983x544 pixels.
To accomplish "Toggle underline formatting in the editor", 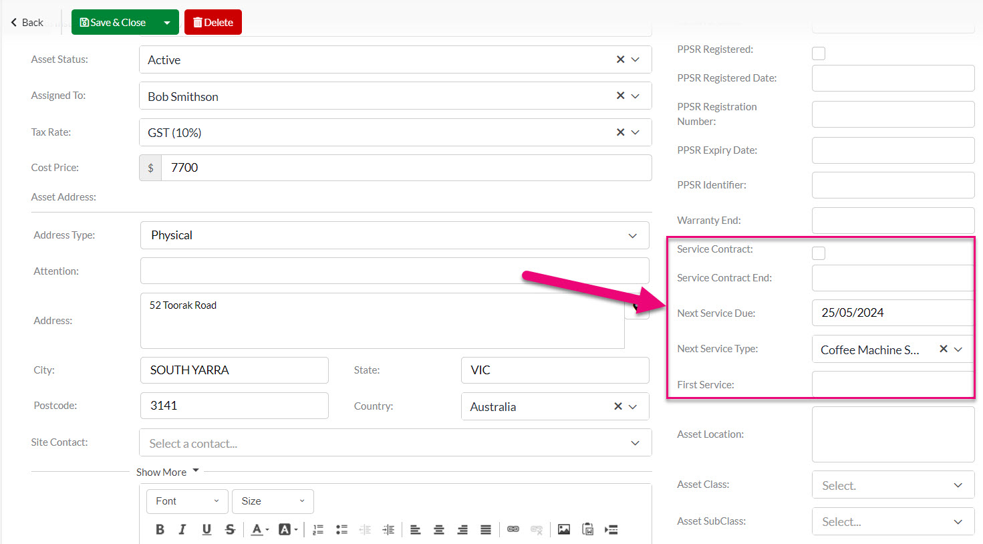I will point(206,529).
